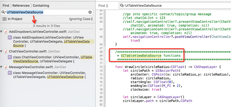Click Swift file icon of MessageViewController.swift
The width and height of the screenshot is (231, 107).
click(x=6, y=67)
